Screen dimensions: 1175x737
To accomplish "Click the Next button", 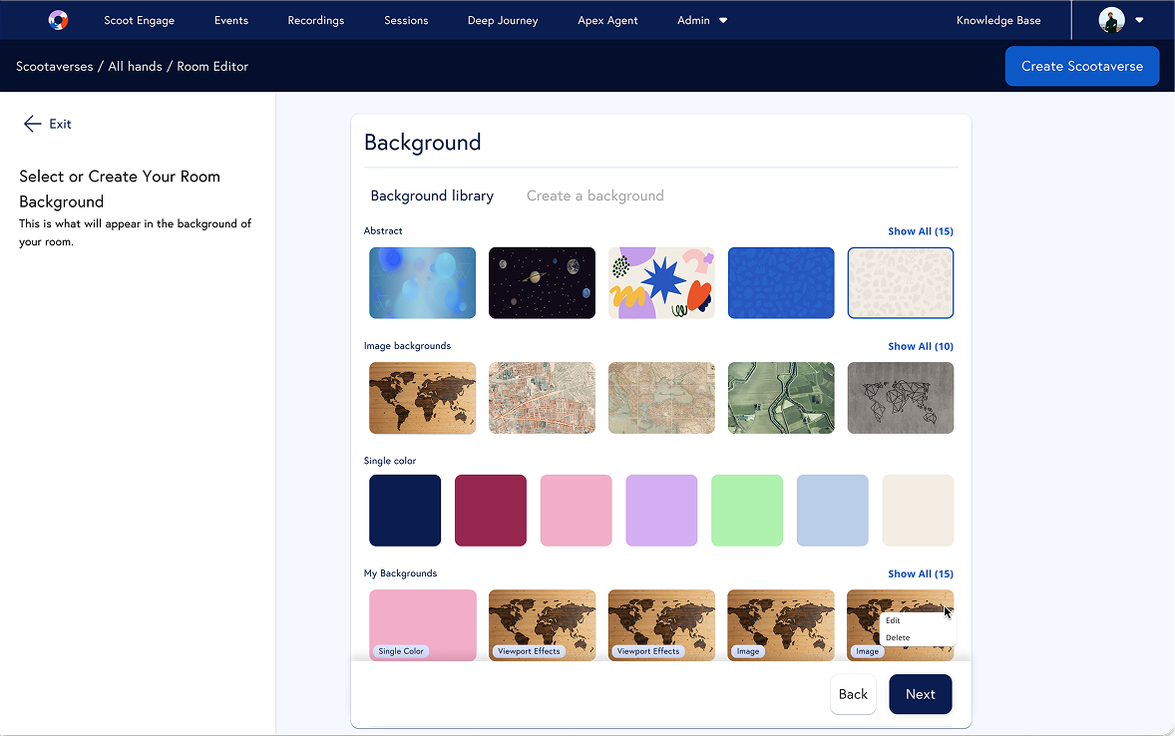I will tap(920, 694).
